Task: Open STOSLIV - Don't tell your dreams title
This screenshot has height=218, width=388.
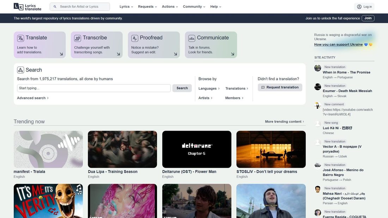Action: pyautogui.click(x=267, y=172)
